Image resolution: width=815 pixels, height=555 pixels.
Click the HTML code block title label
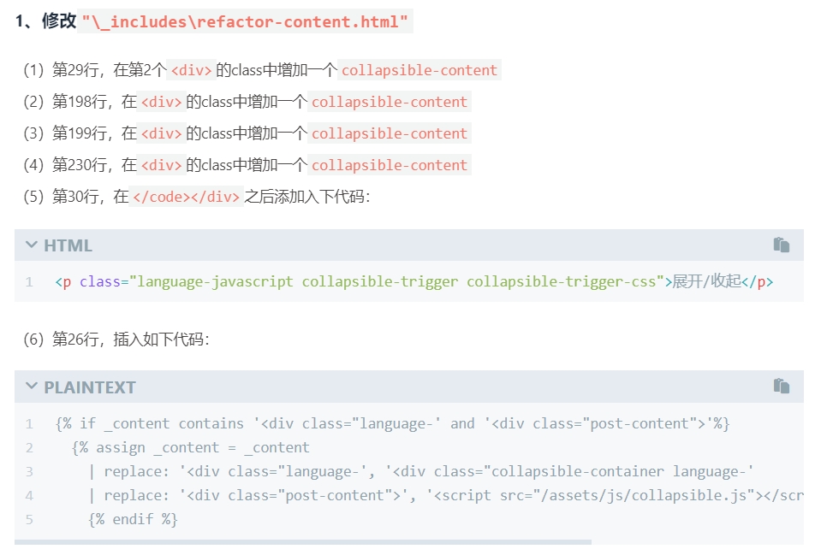(68, 245)
